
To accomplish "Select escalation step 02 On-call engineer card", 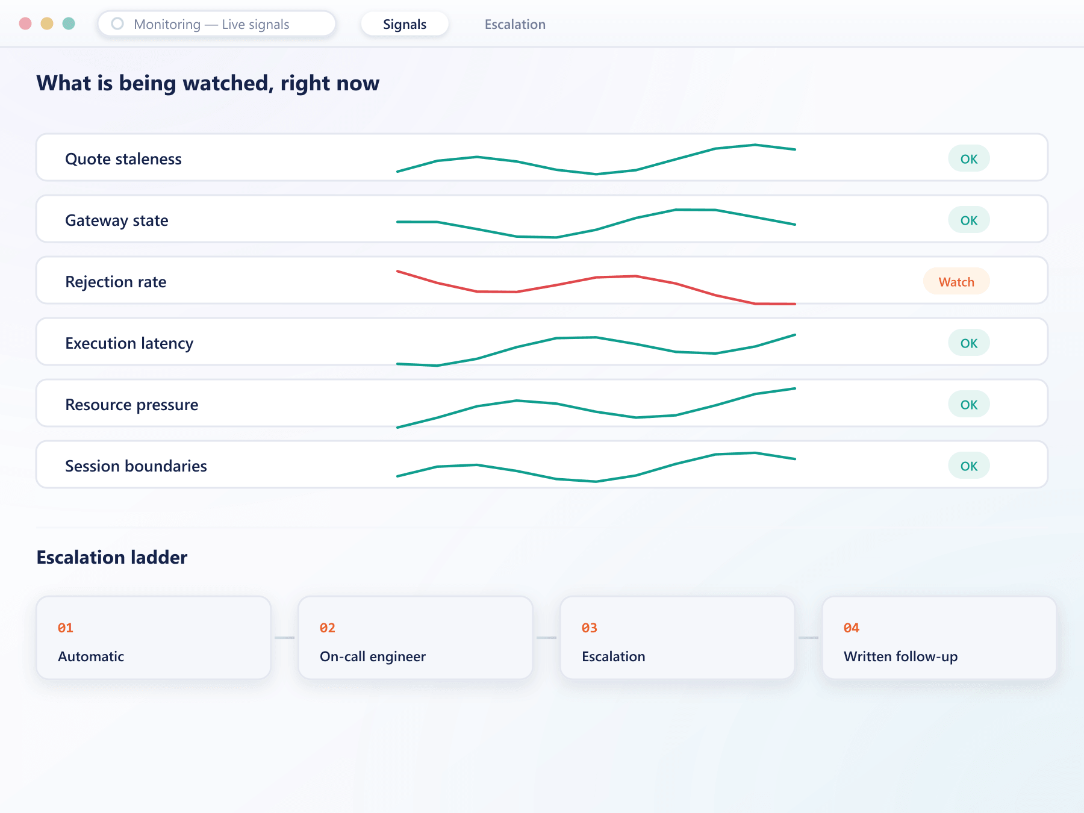I will [416, 638].
